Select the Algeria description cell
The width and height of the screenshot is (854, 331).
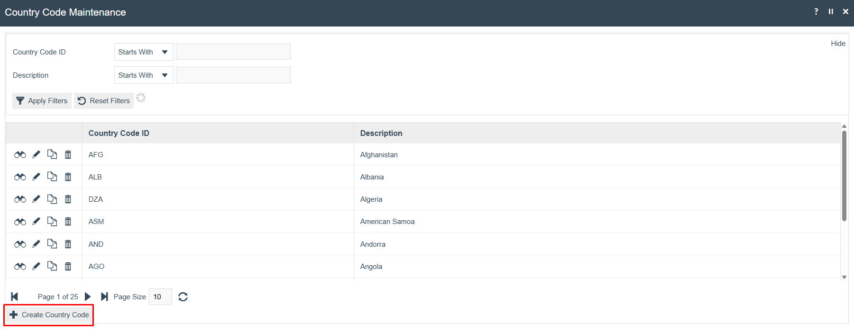[597, 199]
